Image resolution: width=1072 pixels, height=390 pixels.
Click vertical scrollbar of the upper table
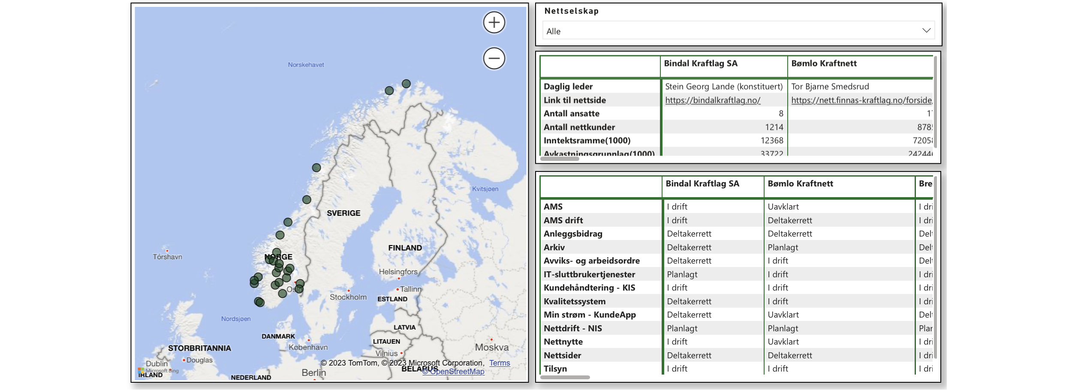(935, 103)
